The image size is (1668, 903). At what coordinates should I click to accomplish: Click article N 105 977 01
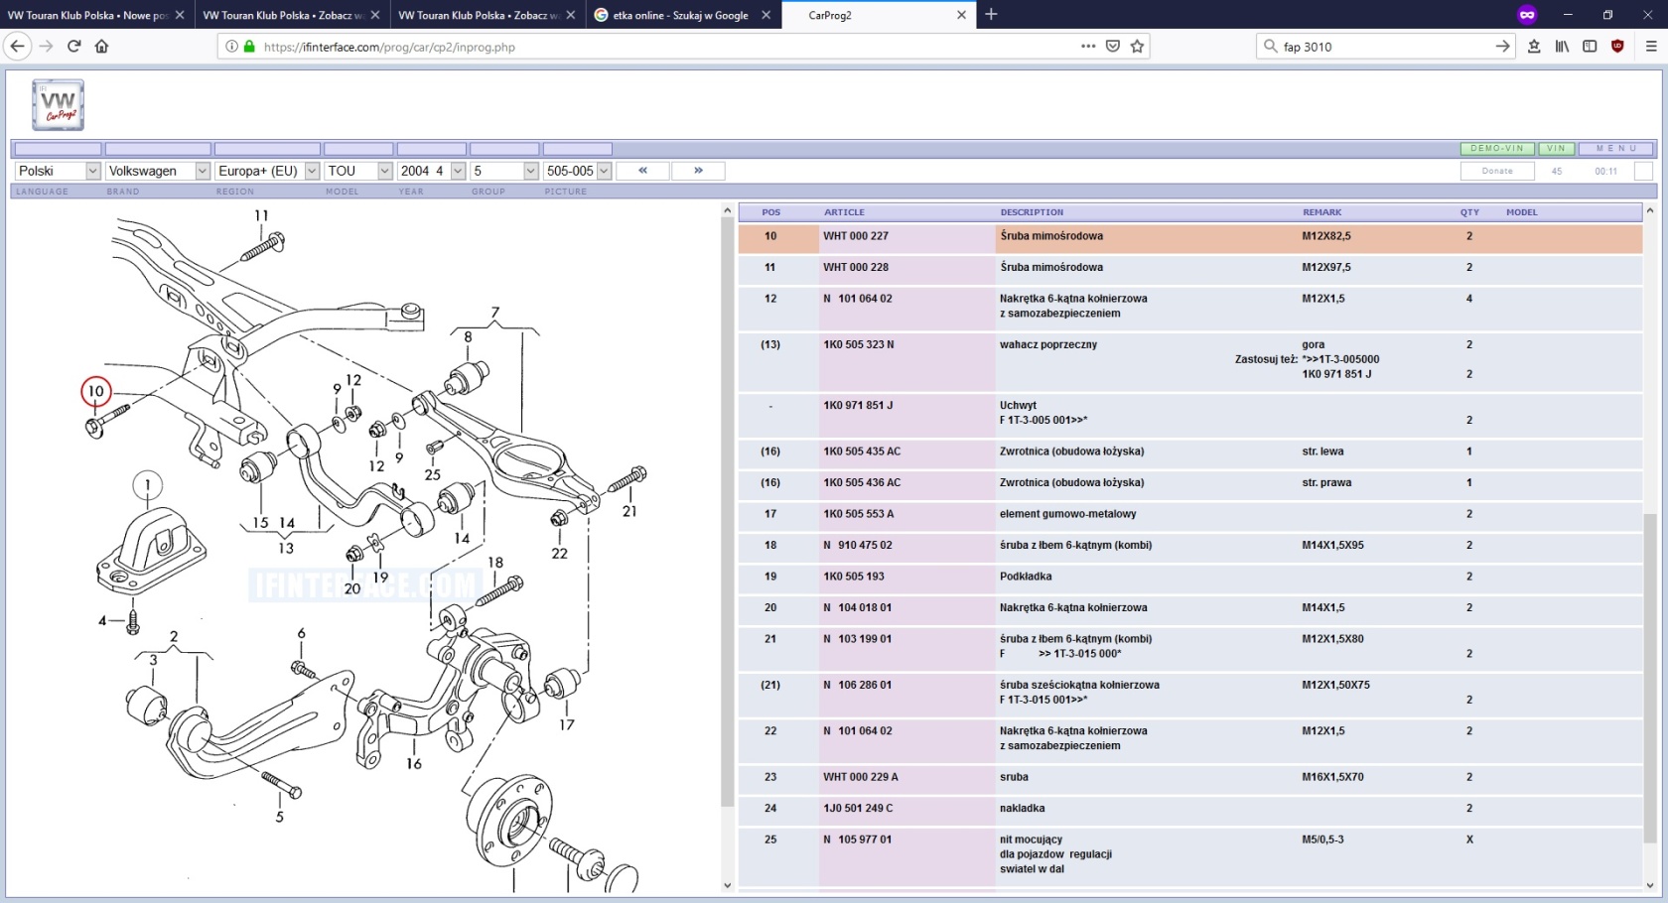[x=858, y=839]
